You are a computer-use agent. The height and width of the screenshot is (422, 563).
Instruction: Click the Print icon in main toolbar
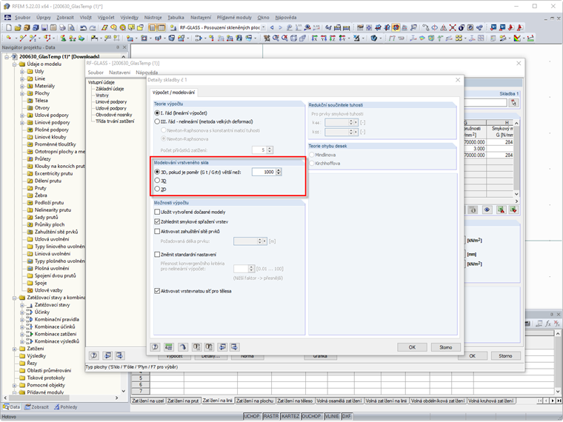[62, 27]
